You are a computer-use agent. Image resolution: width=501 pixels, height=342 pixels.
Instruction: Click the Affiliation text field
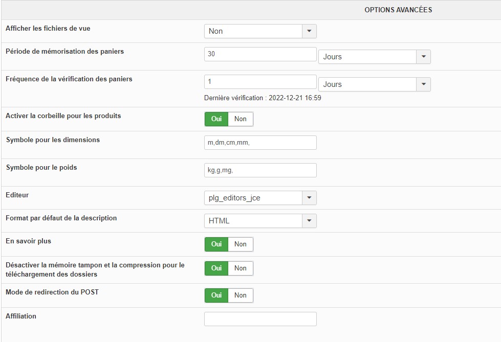(x=260, y=319)
